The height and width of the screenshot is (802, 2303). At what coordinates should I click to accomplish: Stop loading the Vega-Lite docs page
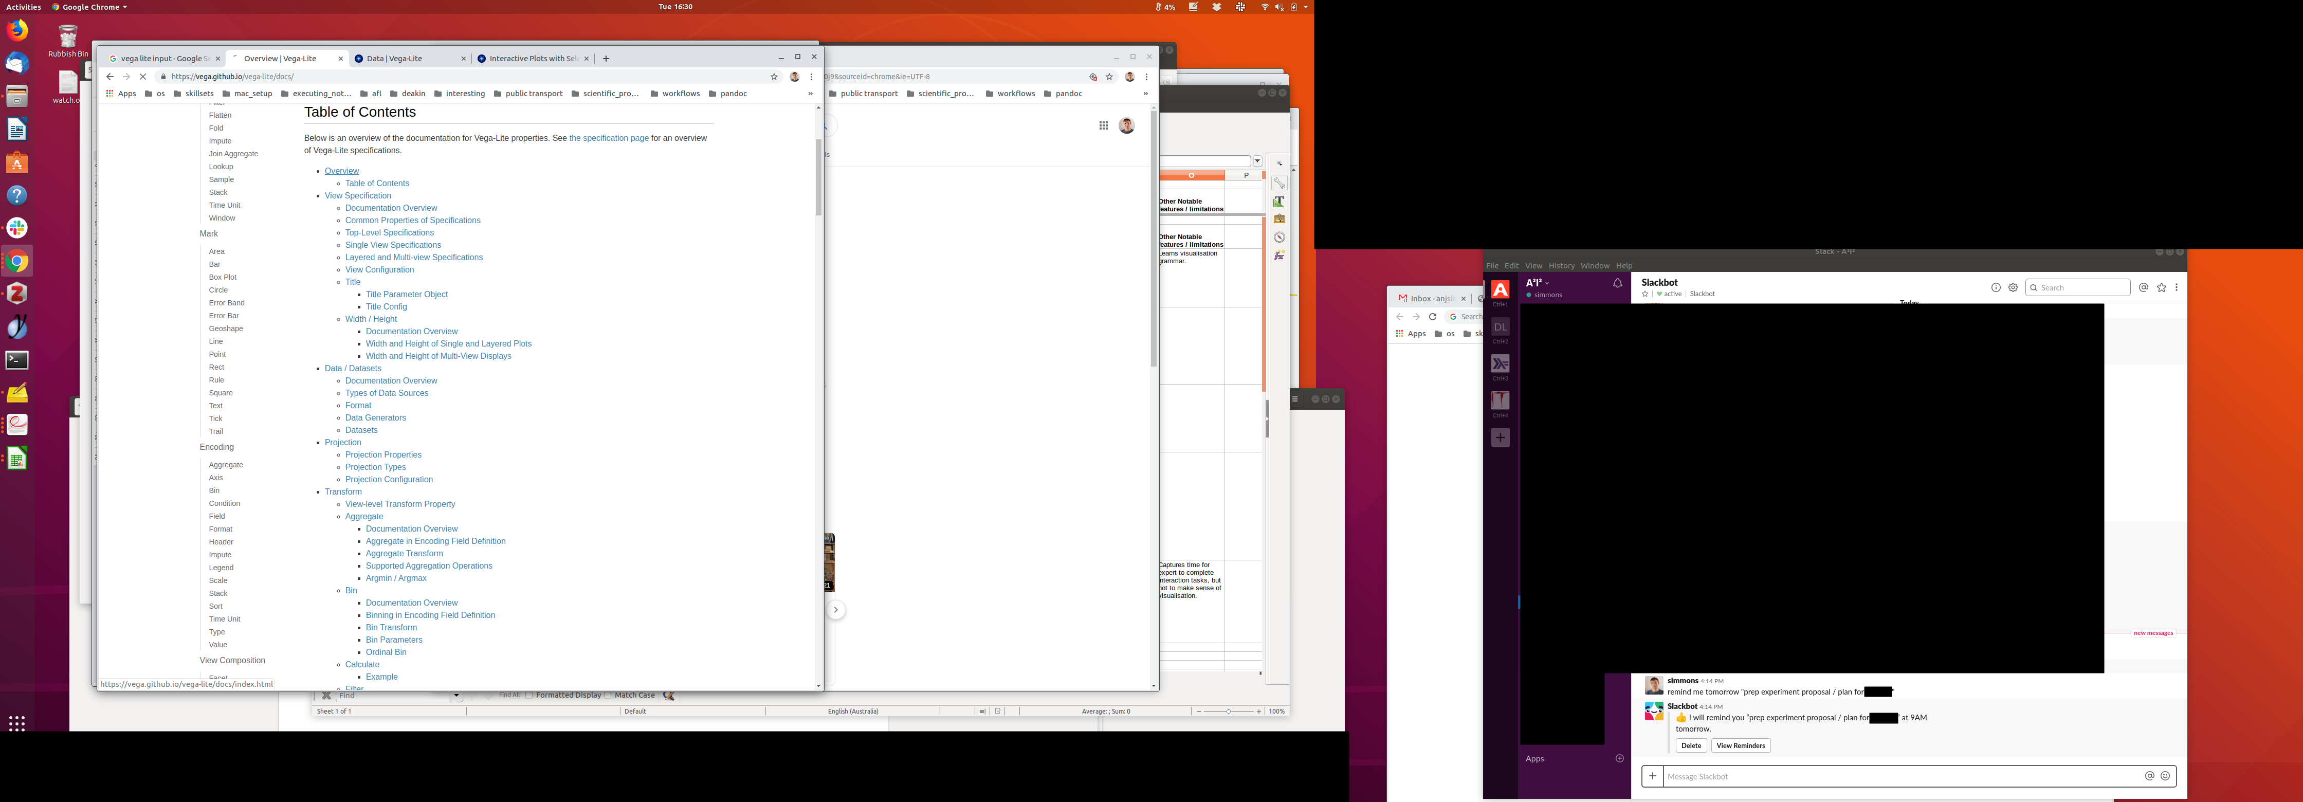tap(143, 77)
